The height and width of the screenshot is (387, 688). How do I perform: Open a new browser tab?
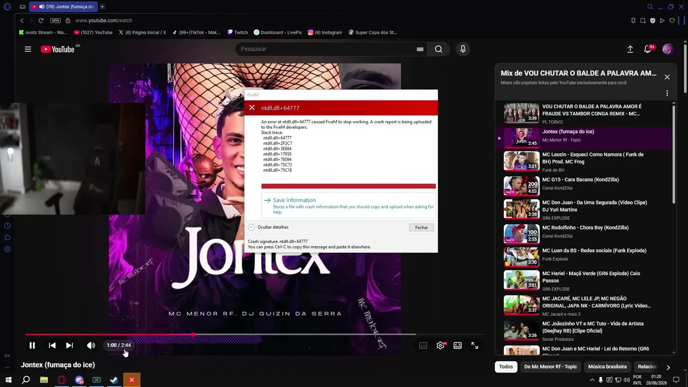102,6
